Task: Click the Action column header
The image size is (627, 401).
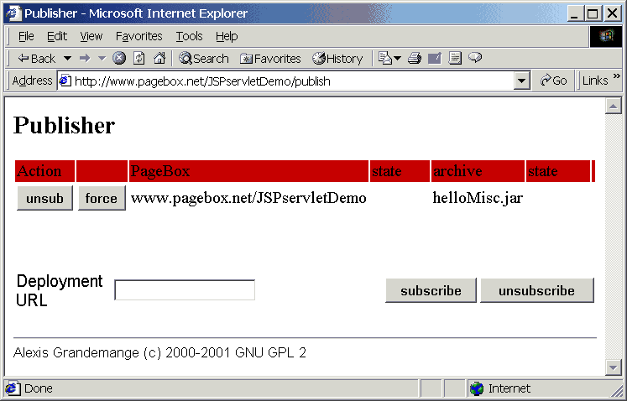Action: (44, 171)
